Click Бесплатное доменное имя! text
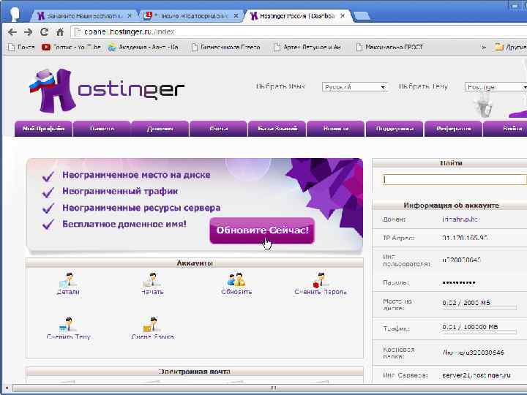527x395 pixels. point(124,224)
